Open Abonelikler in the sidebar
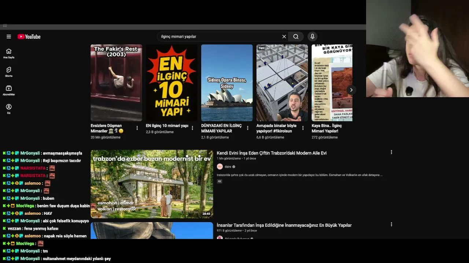Viewport: 469px width, 263px height. point(9,90)
